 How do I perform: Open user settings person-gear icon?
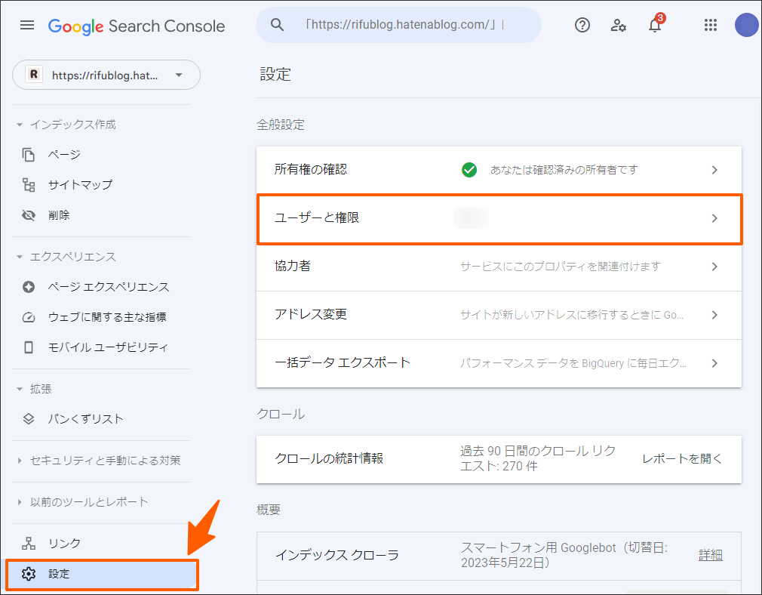coord(618,25)
